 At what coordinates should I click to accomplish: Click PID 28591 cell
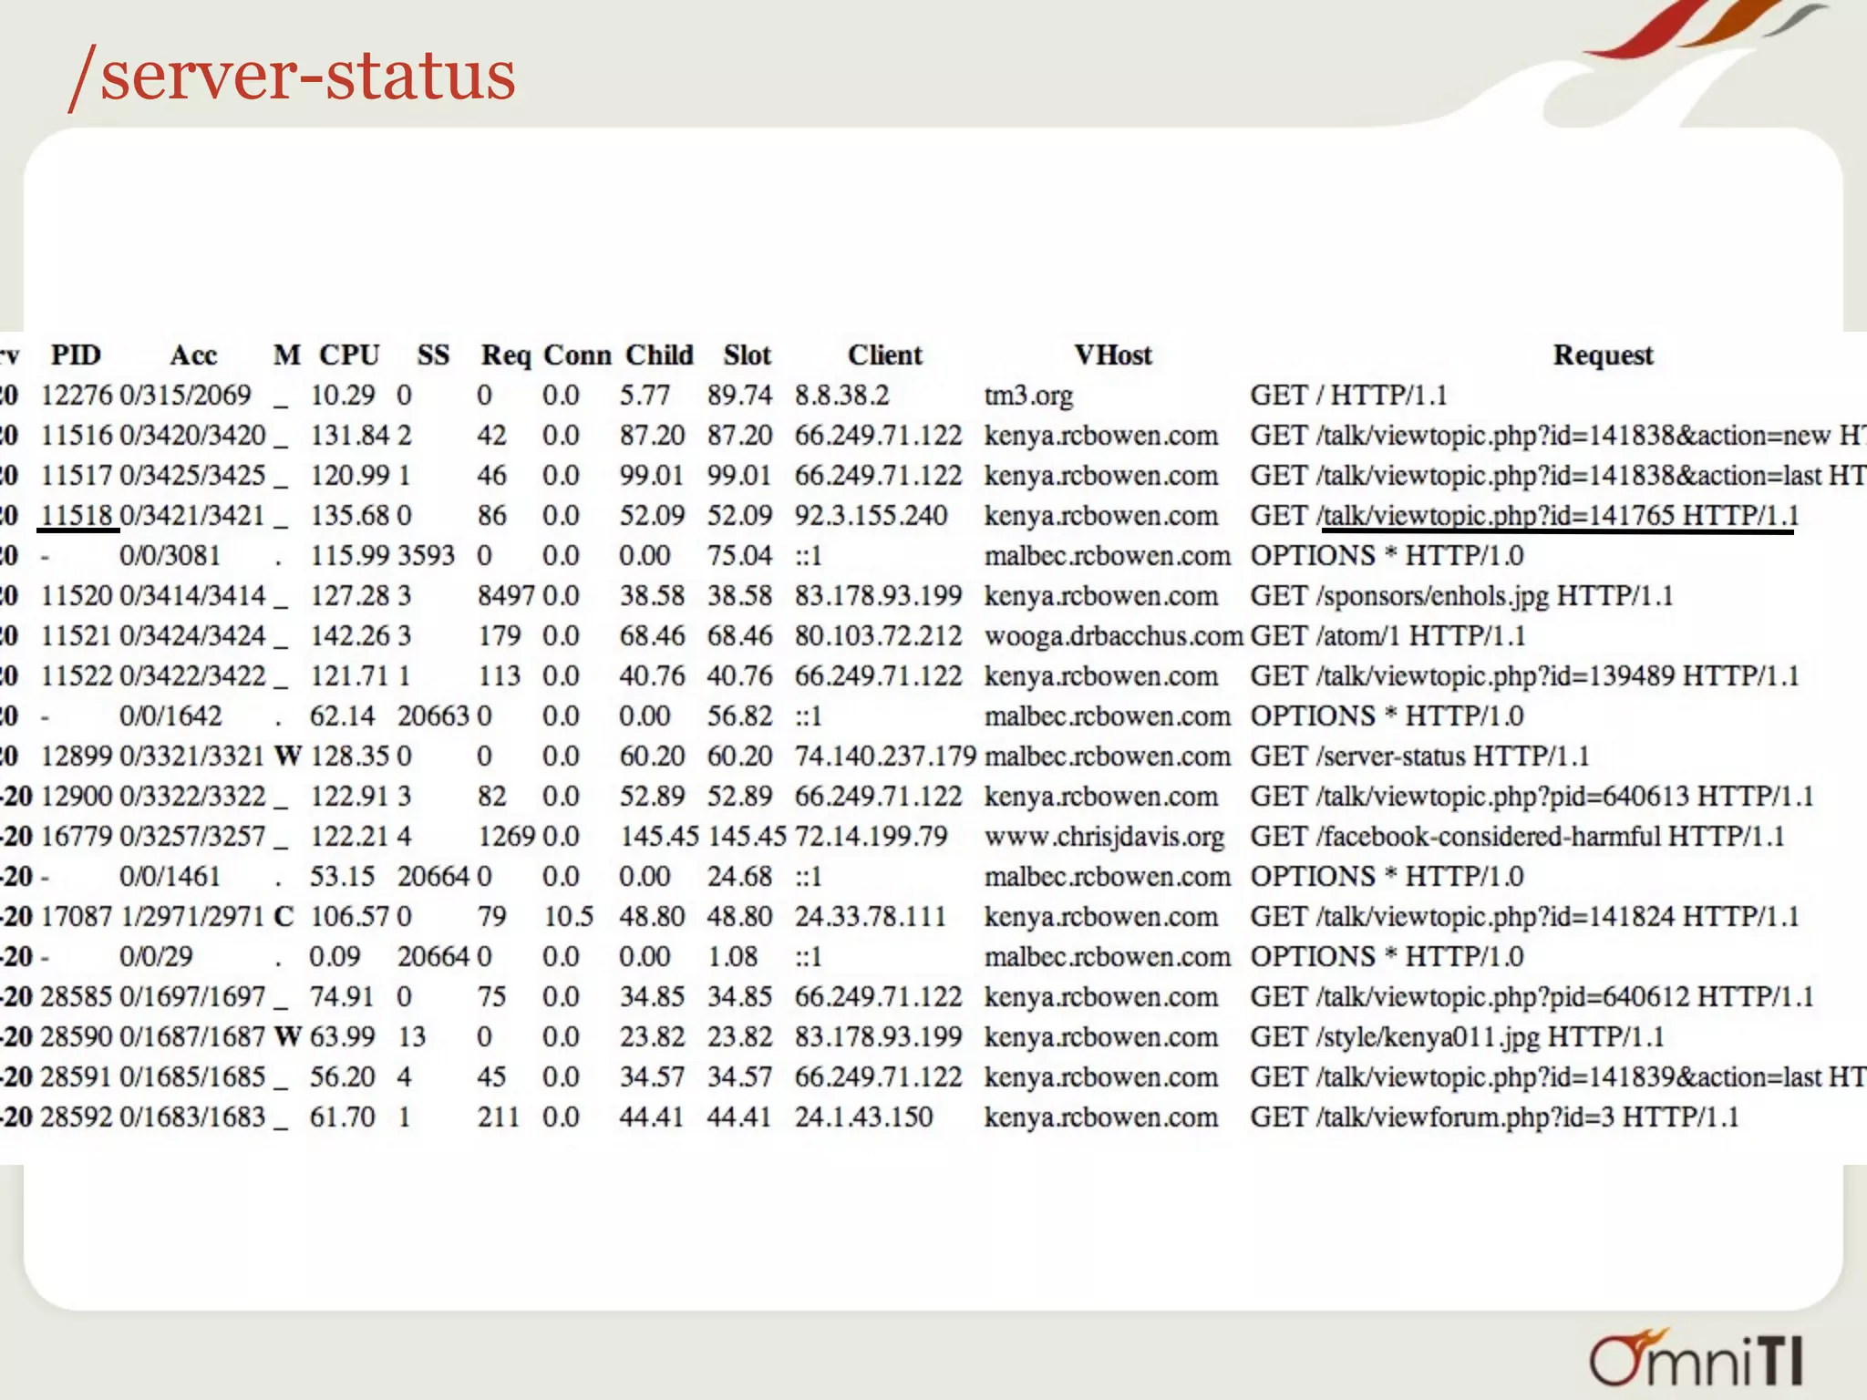pos(77,1076)
